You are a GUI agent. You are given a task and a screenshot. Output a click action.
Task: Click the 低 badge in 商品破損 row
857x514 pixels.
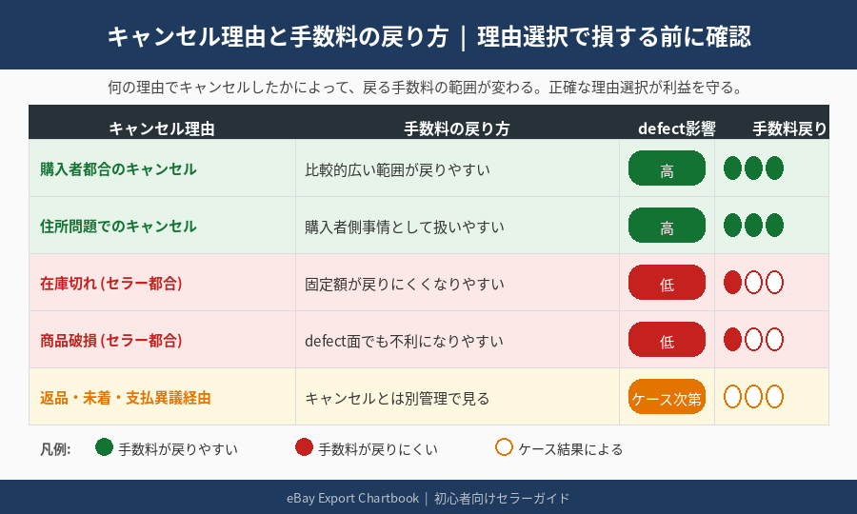click(667, 341)
